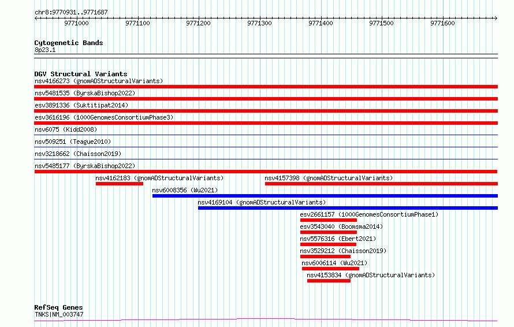Click the thick blue bar under nsv6008356
Viewport: 514px width, 327px height.
325,196
